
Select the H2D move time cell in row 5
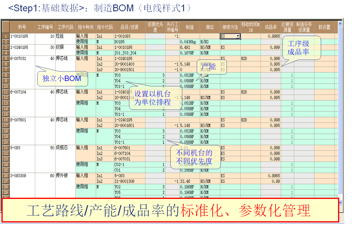(x=250, y=59)
